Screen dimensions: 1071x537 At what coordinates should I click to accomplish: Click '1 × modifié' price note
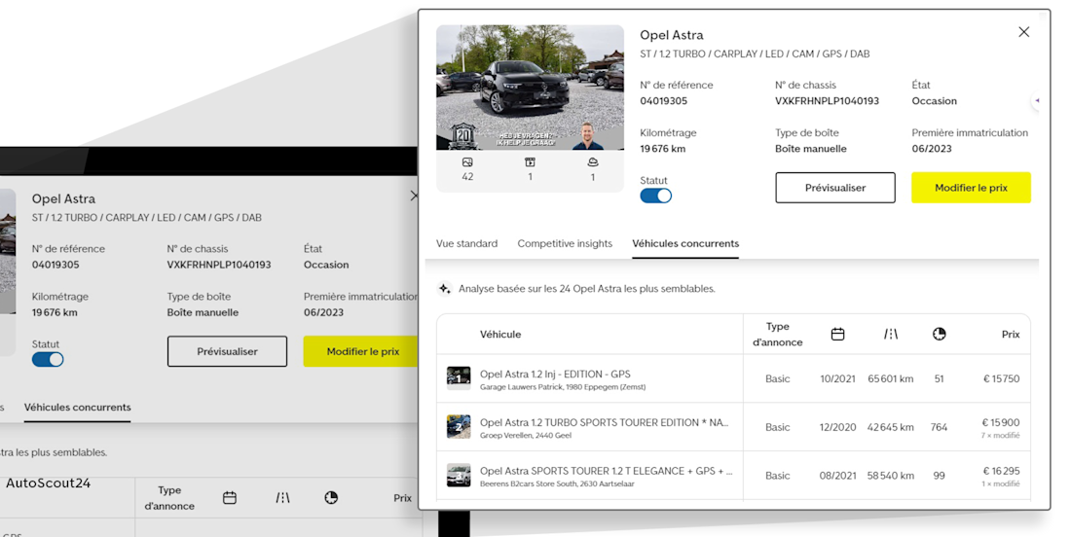(x=1001, y=483)
